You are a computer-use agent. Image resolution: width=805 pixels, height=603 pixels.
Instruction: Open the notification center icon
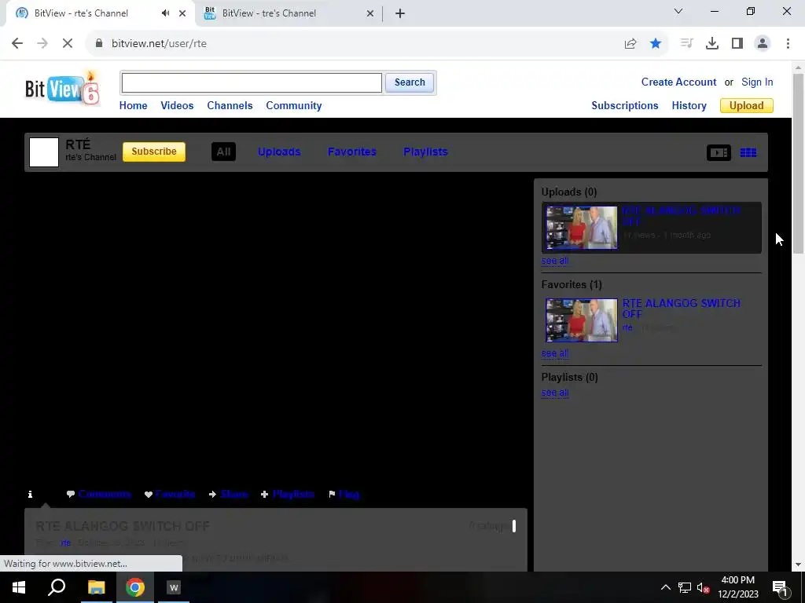pyautogui.click(x=780, y=587)
